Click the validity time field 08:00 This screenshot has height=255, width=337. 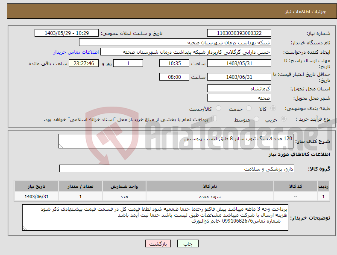coord(174,77)
